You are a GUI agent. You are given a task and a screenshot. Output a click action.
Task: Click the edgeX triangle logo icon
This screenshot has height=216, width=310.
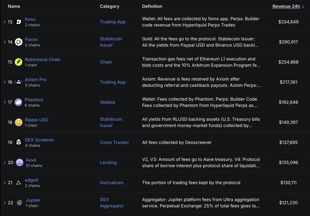tap(19, 183)
